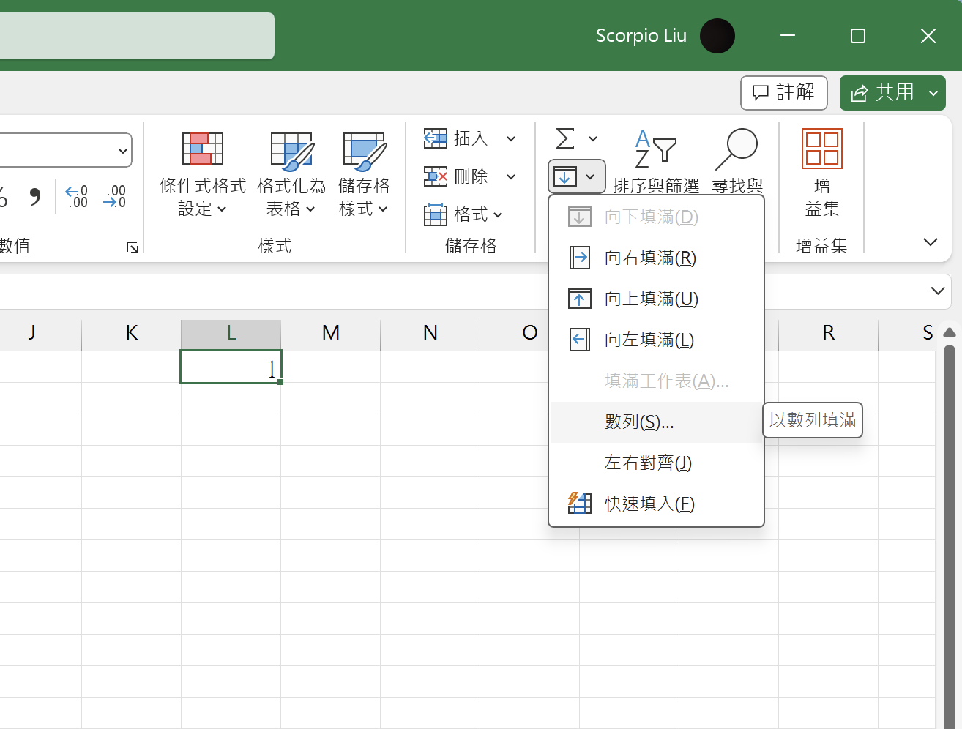The height and width of the screenshot is (729, 962).
Task: Select Flash Fill (快速填入) menu item
Action: click(x=649, y=504)
